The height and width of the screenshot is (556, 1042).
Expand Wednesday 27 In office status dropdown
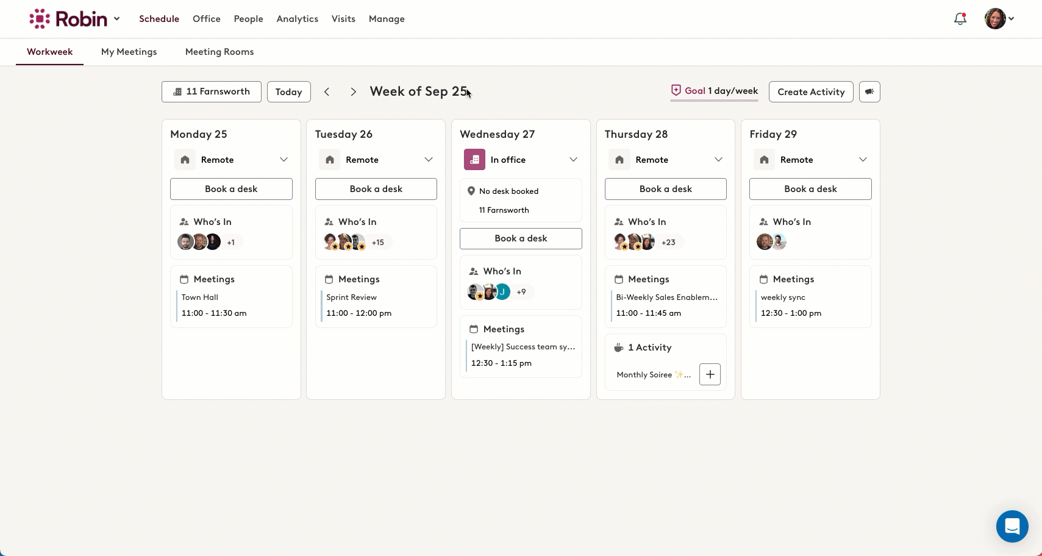(x=573, y=160)
